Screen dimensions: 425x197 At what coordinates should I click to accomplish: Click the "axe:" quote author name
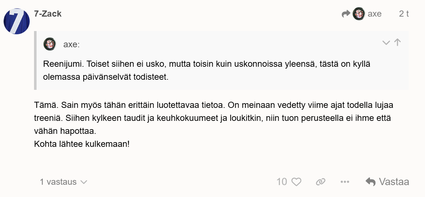click(x=71, y=44)
